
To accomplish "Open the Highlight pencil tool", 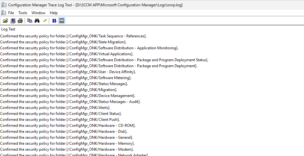I will (x=45, y=21).
